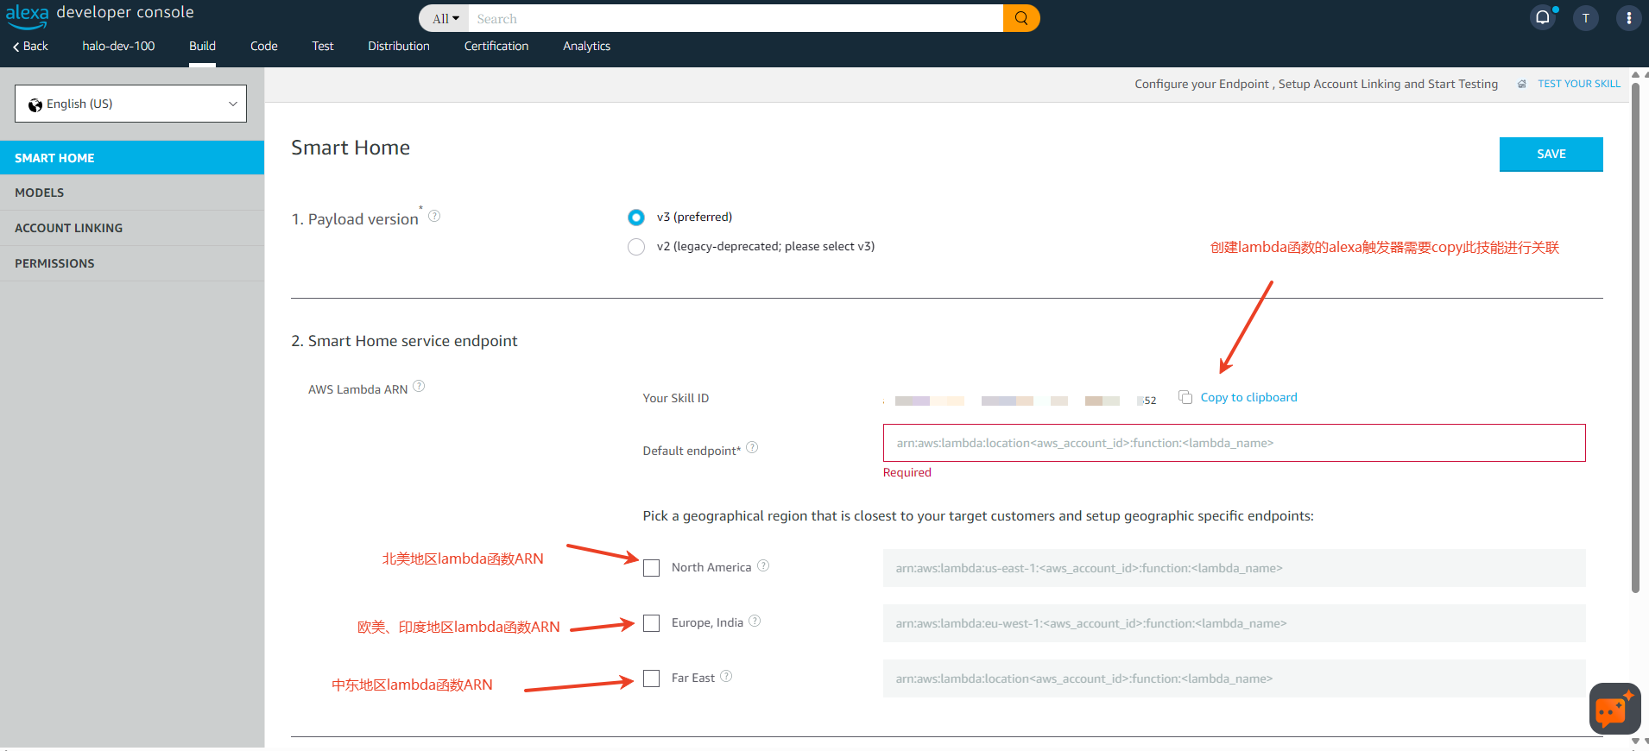This screenshot has height=751, width=1649.
Task: Click the Alexa developer console logo
Action: point(99,15)
